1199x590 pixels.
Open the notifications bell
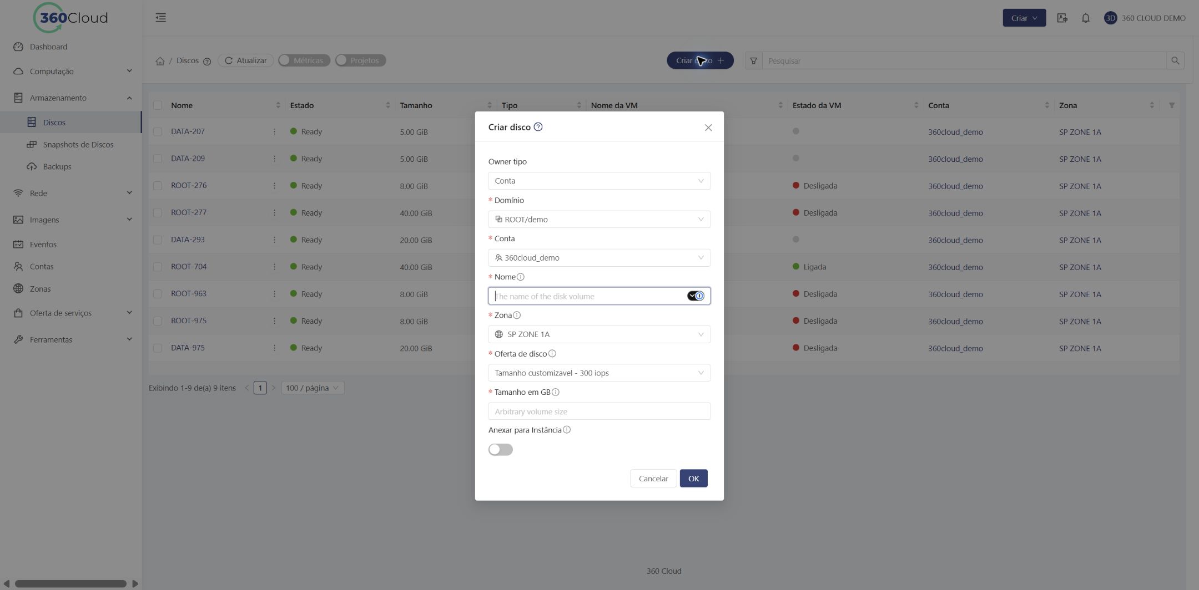pos(1086,18)
